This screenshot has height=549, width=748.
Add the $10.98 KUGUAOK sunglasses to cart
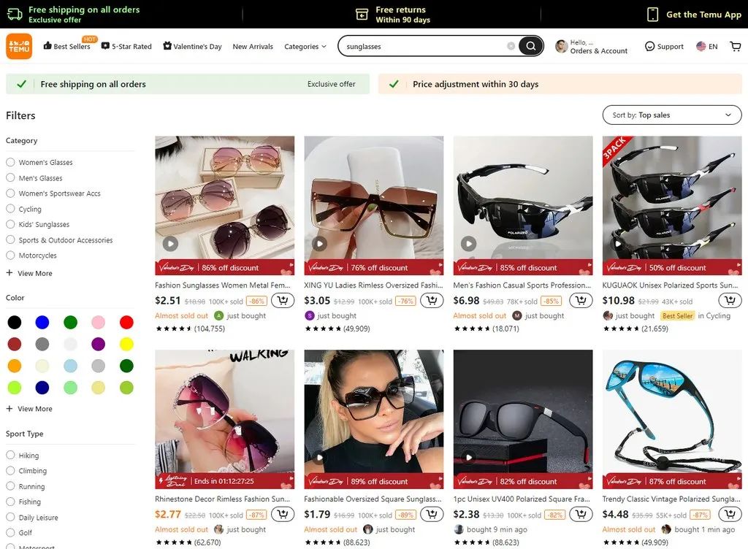point(730,301)
